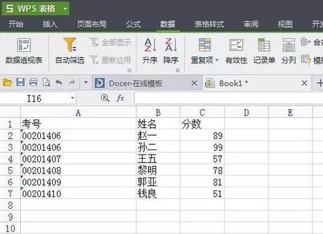323x234 pixels.
Task: Switch to the 视图 tab
Action: [x=285, y=24]
